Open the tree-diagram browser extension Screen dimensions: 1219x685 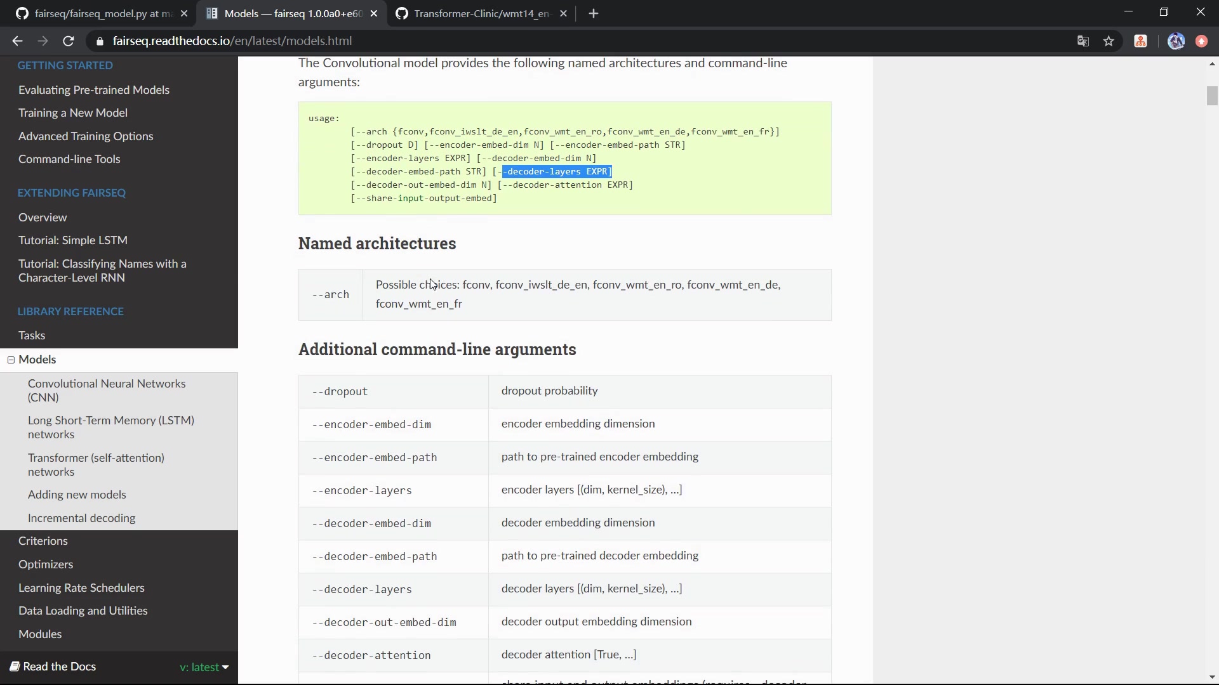point(1141,41)
